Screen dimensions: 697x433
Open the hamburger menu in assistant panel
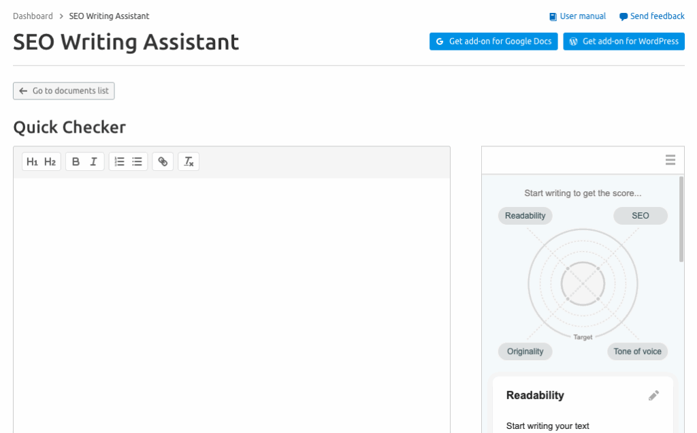coord(670,160)
